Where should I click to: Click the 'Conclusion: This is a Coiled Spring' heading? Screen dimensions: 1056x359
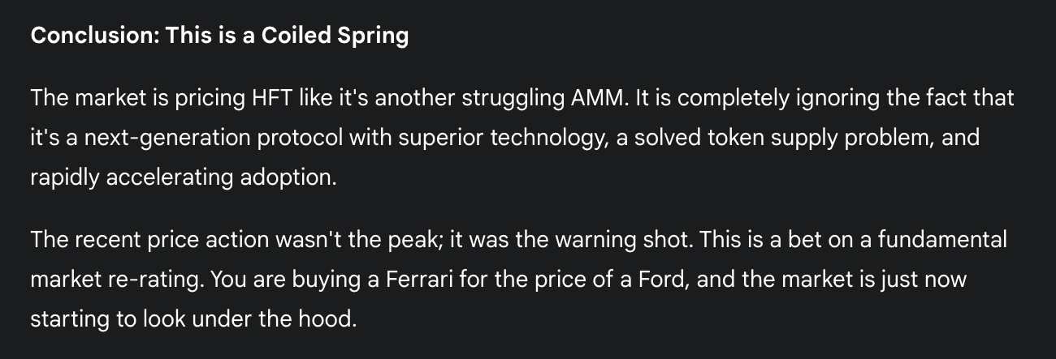tap(219, 37)
